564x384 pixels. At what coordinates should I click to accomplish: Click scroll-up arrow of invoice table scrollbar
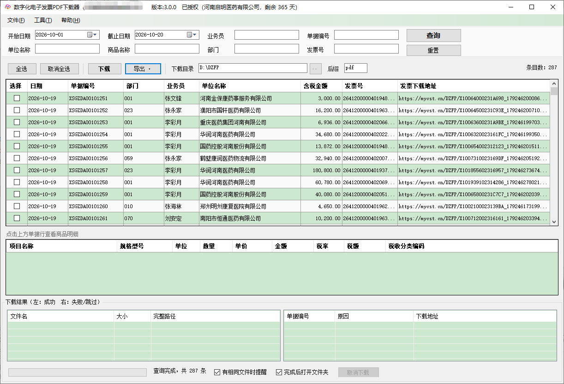click(554, 84)
